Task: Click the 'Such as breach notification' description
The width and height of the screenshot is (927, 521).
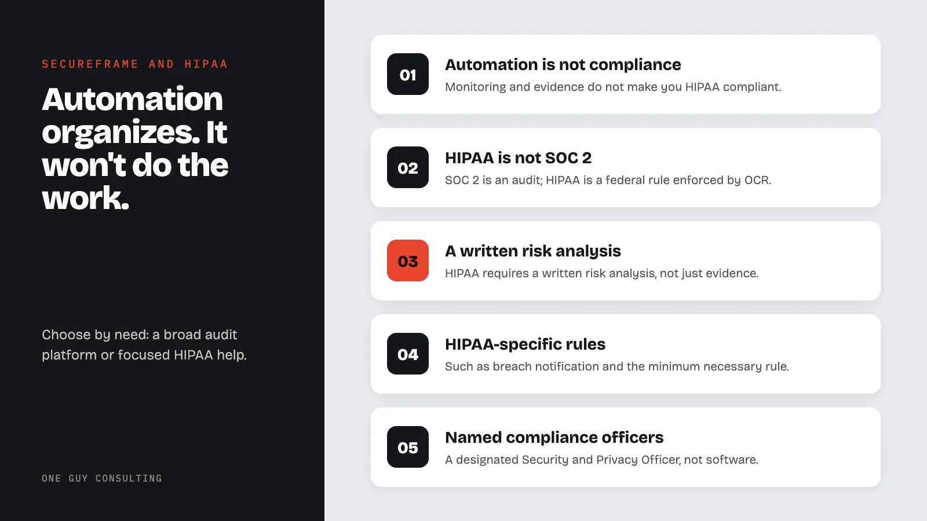Action: [x=616, y=366]
